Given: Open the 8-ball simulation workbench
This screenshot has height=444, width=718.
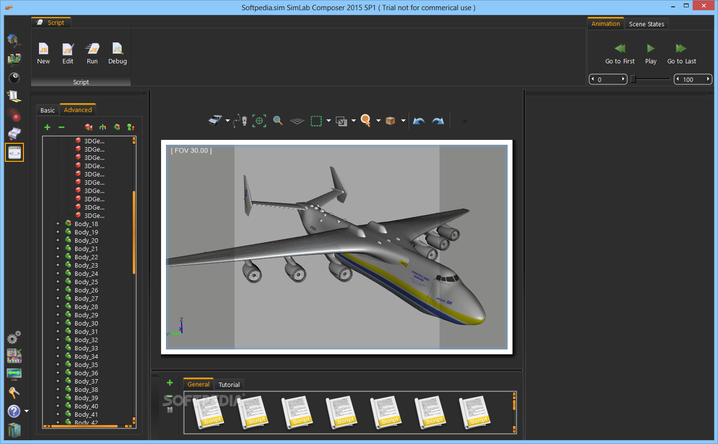Looking at the screenshot, I should click(14, 77).
